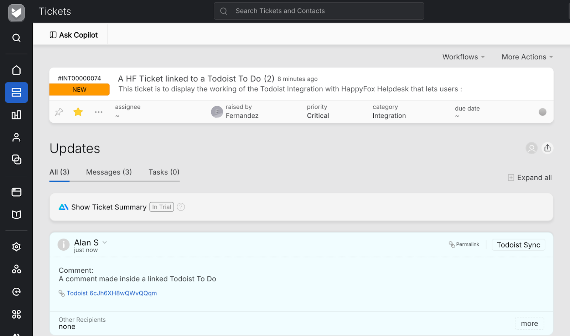Click the Updates heading
The width and height of the screenshot is (570, 336).
click(75, 149)
